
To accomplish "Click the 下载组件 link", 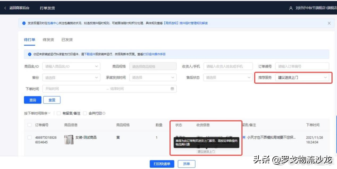I will pos(90,54).
